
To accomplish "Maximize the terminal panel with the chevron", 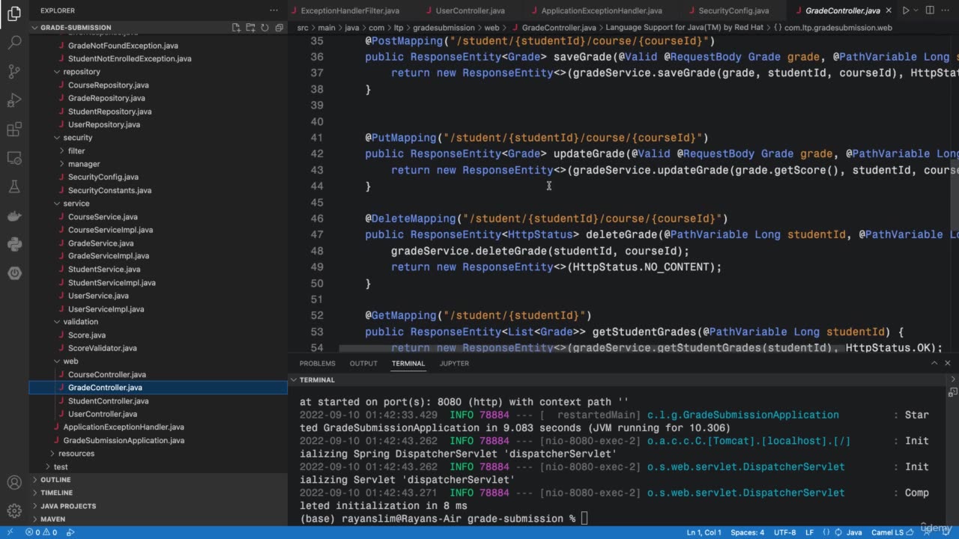I will [935, 363].
